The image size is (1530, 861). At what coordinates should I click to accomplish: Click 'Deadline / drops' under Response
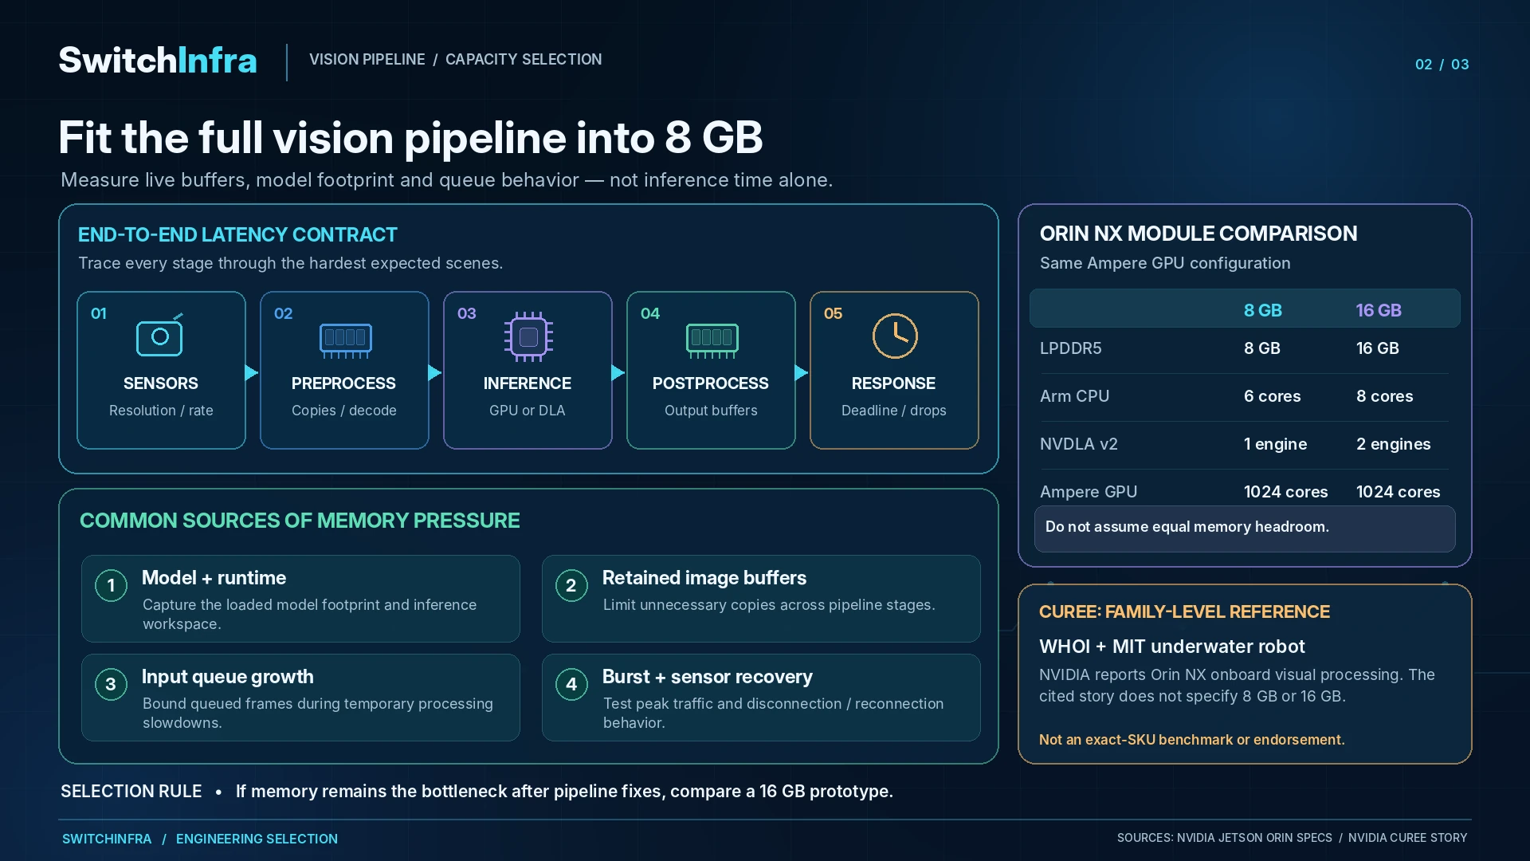coord(893,411)
